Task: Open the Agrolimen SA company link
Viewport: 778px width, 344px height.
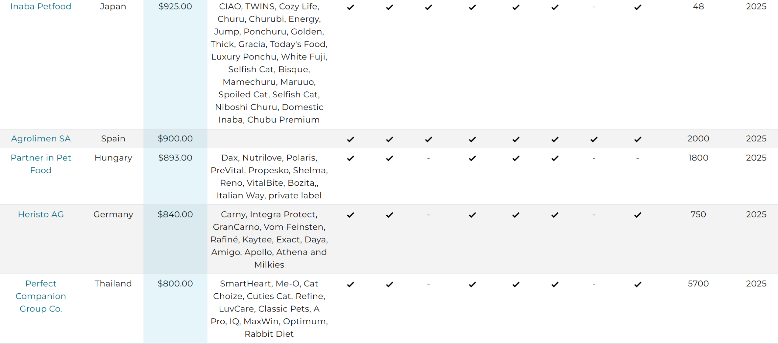Action: click(x=41, y=139)
